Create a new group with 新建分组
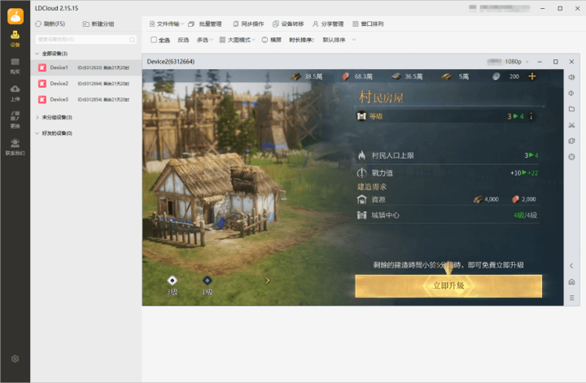 [98, 24]
